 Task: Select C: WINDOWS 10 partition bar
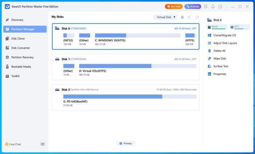coord(138,35)
